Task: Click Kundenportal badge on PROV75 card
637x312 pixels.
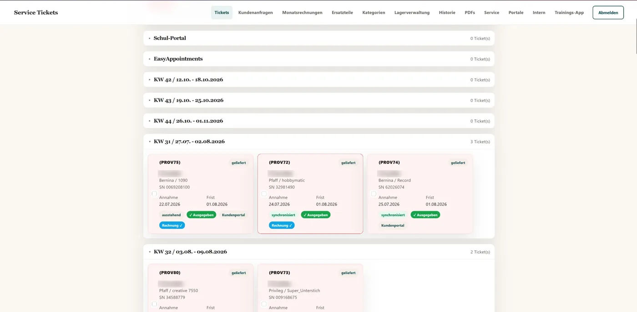Action: pos(233,215)
